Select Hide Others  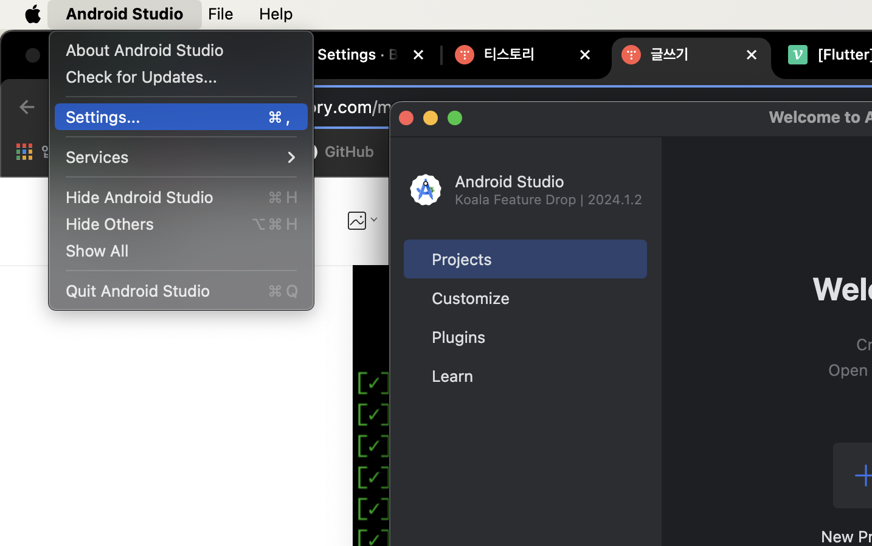tap(181, 224)
